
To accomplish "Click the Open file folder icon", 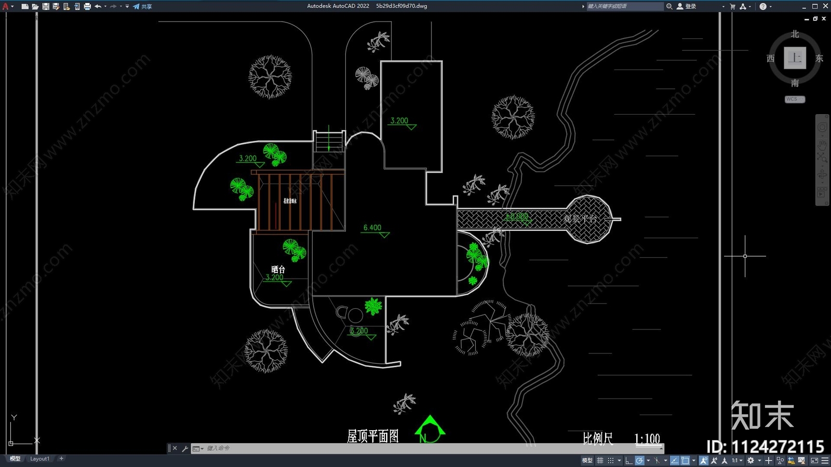I will [35, 6].
